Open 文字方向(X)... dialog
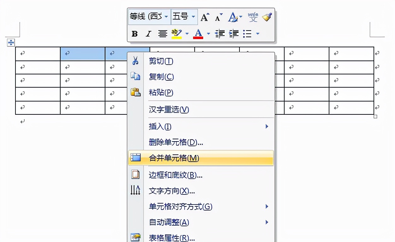Screen dimensions: 395x242 click(201, 191)
